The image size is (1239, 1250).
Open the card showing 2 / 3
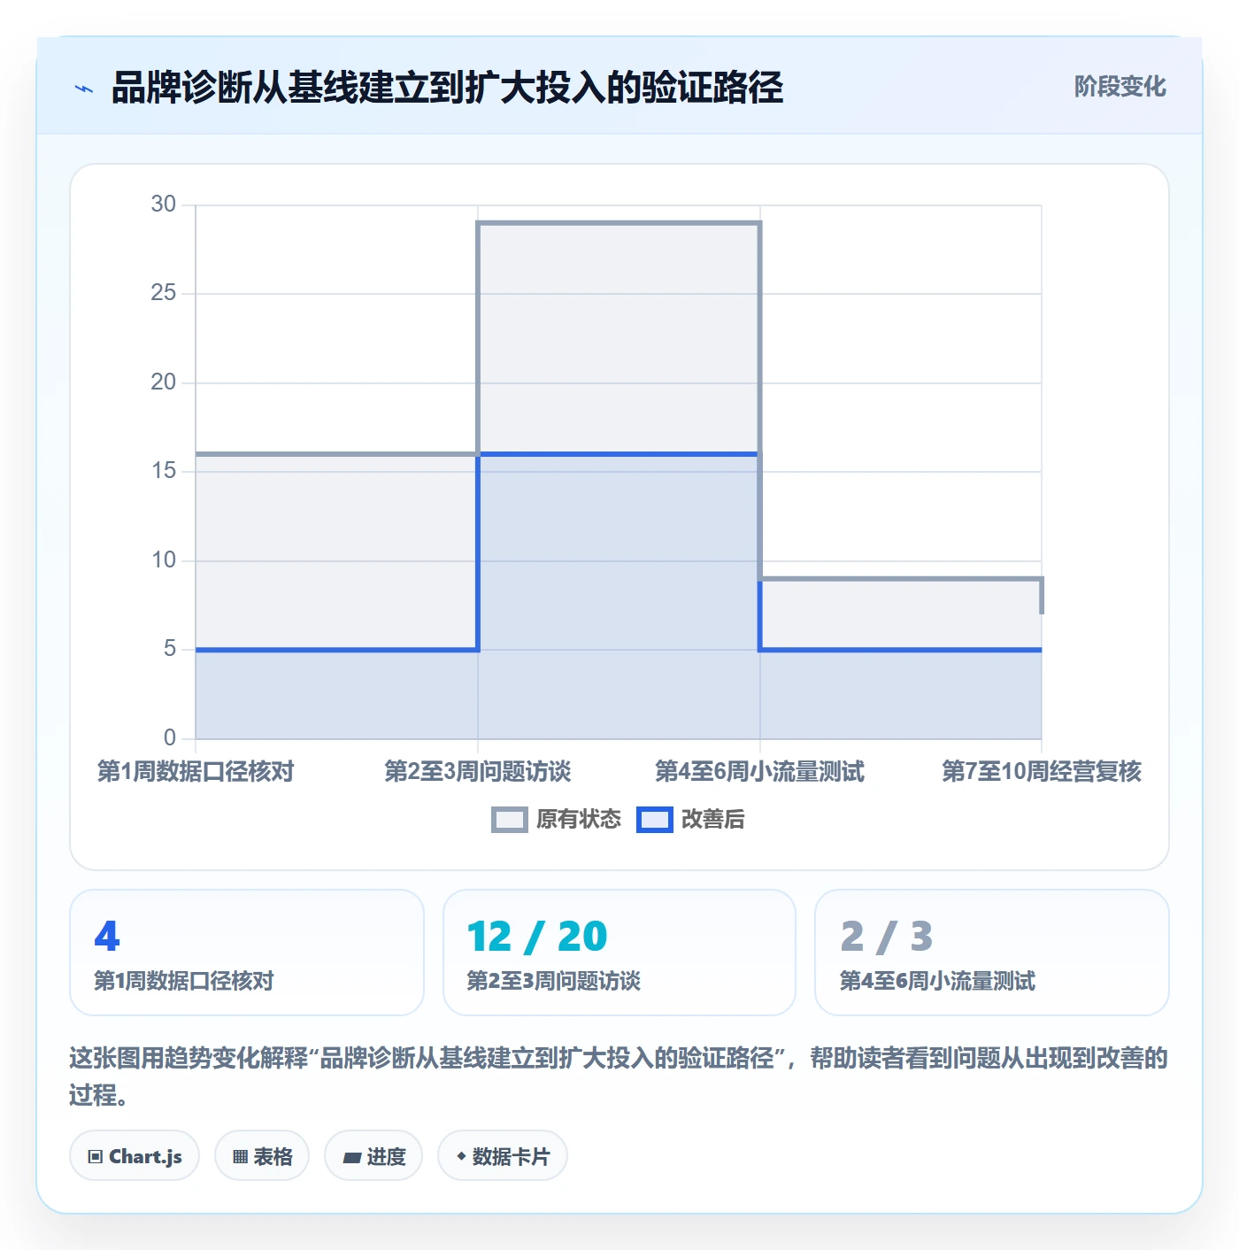click(x=992, y=953)
